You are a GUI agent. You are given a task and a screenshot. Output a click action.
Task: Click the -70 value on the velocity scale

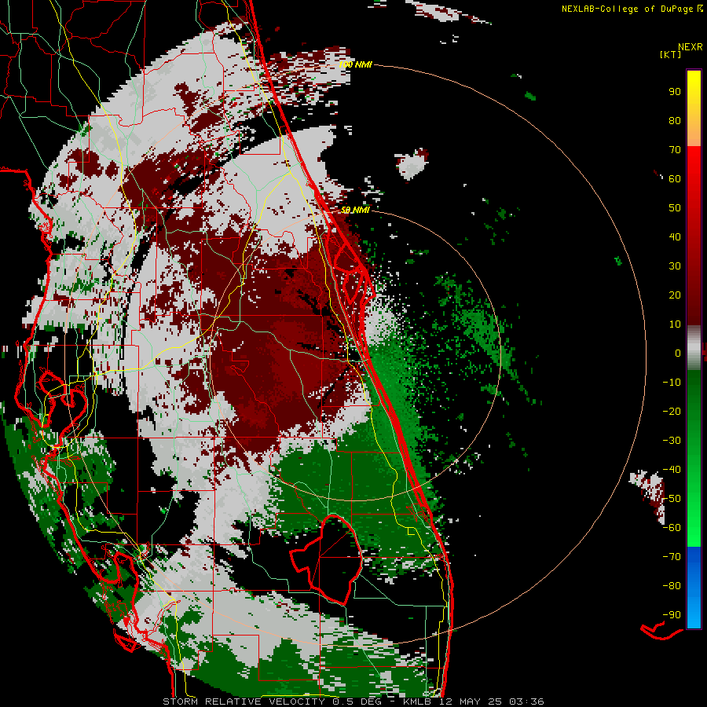tap(672, 557)
